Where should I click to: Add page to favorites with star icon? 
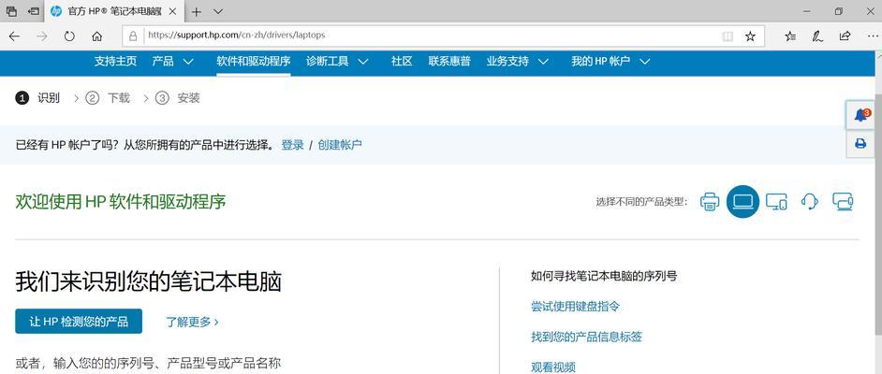coord(750,36)
